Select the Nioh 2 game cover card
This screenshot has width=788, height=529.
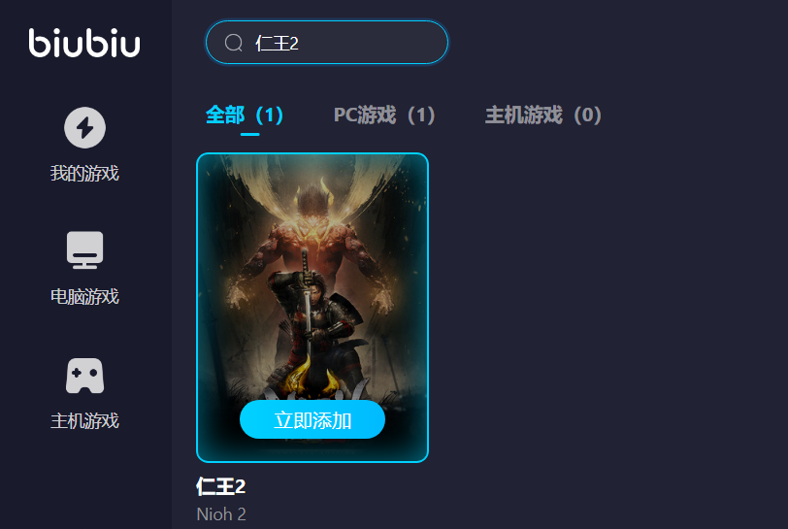[312, 308]
